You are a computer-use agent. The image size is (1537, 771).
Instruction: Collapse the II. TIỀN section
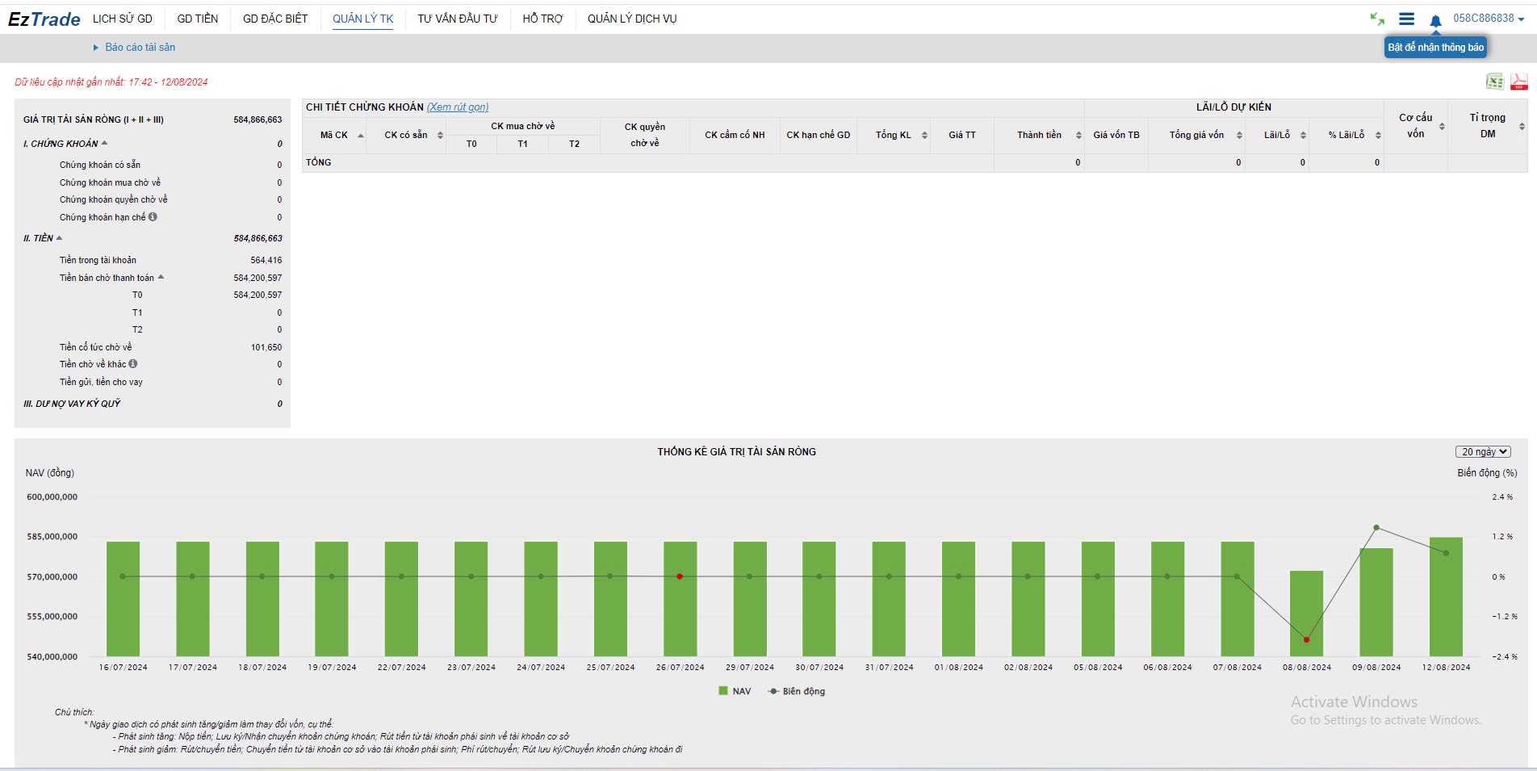59,238
